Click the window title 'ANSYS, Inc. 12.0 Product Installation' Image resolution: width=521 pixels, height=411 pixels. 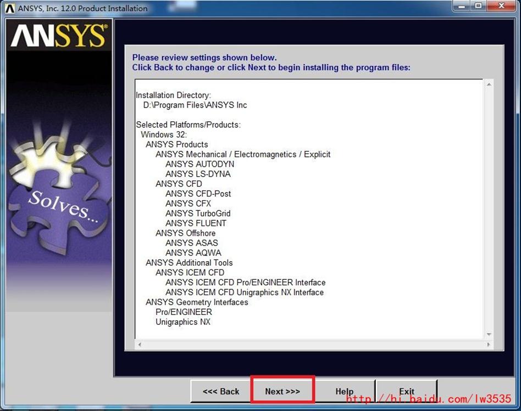(x=83, y=8)
